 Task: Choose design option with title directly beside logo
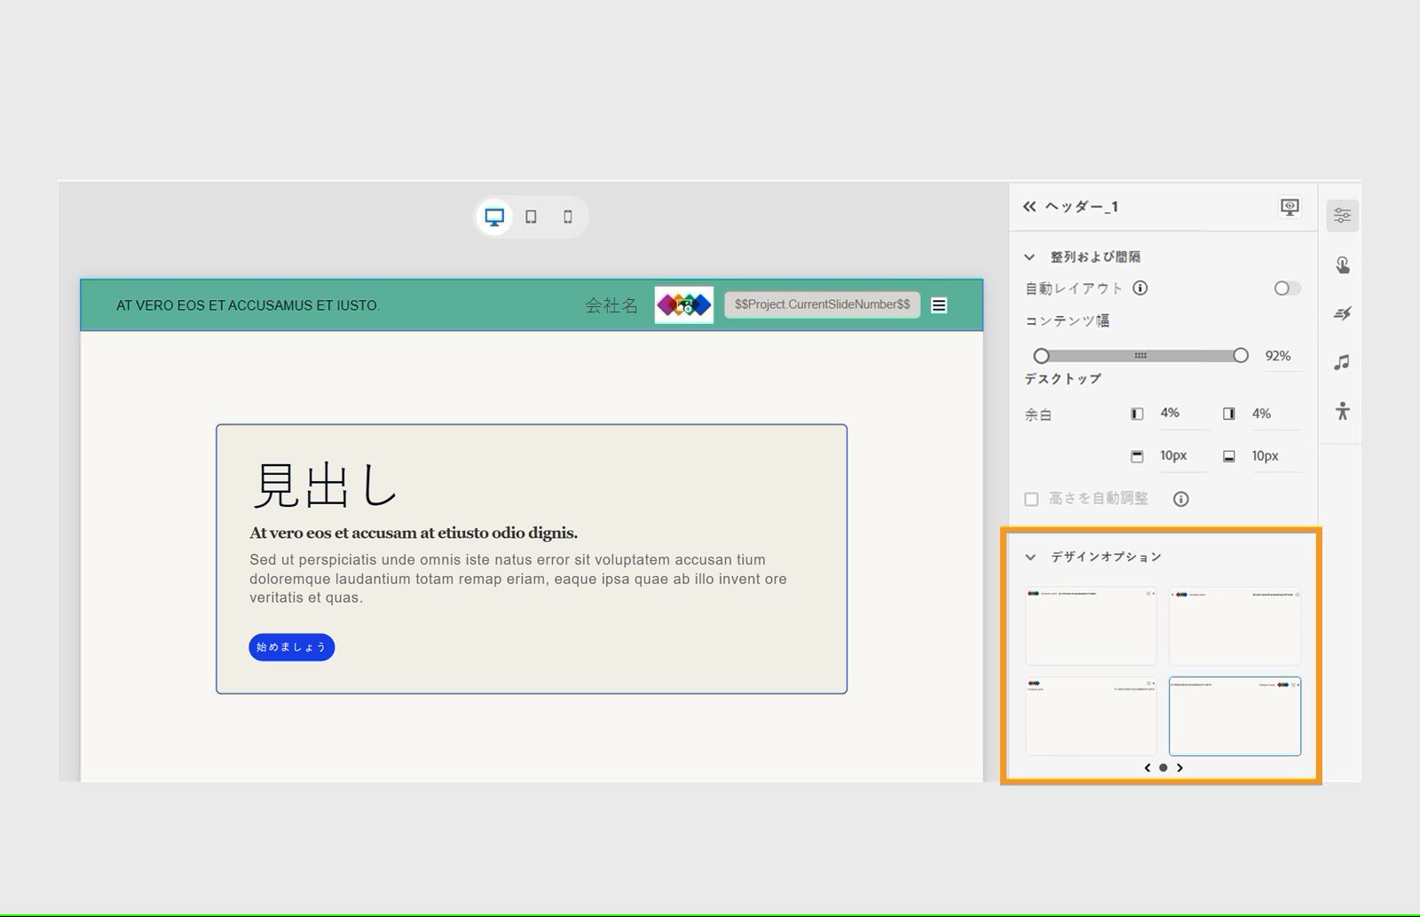[1091, 626]
